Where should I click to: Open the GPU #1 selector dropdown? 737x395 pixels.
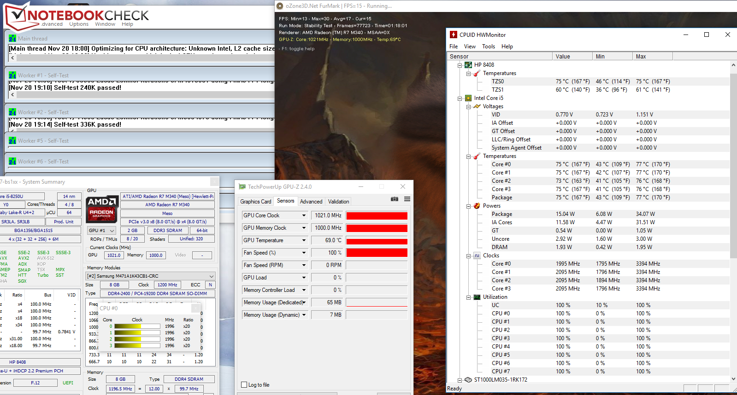(112, 231)
